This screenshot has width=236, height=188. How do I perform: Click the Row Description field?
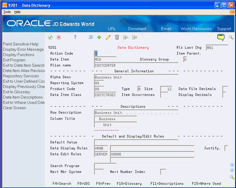[x=136, y=113]
